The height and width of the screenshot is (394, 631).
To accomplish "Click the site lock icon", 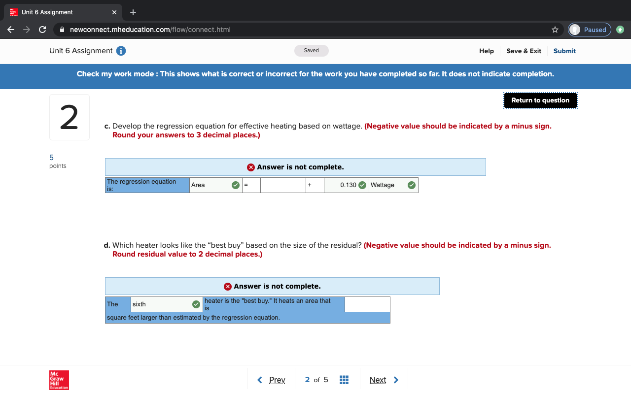I will tap(62, 30).
